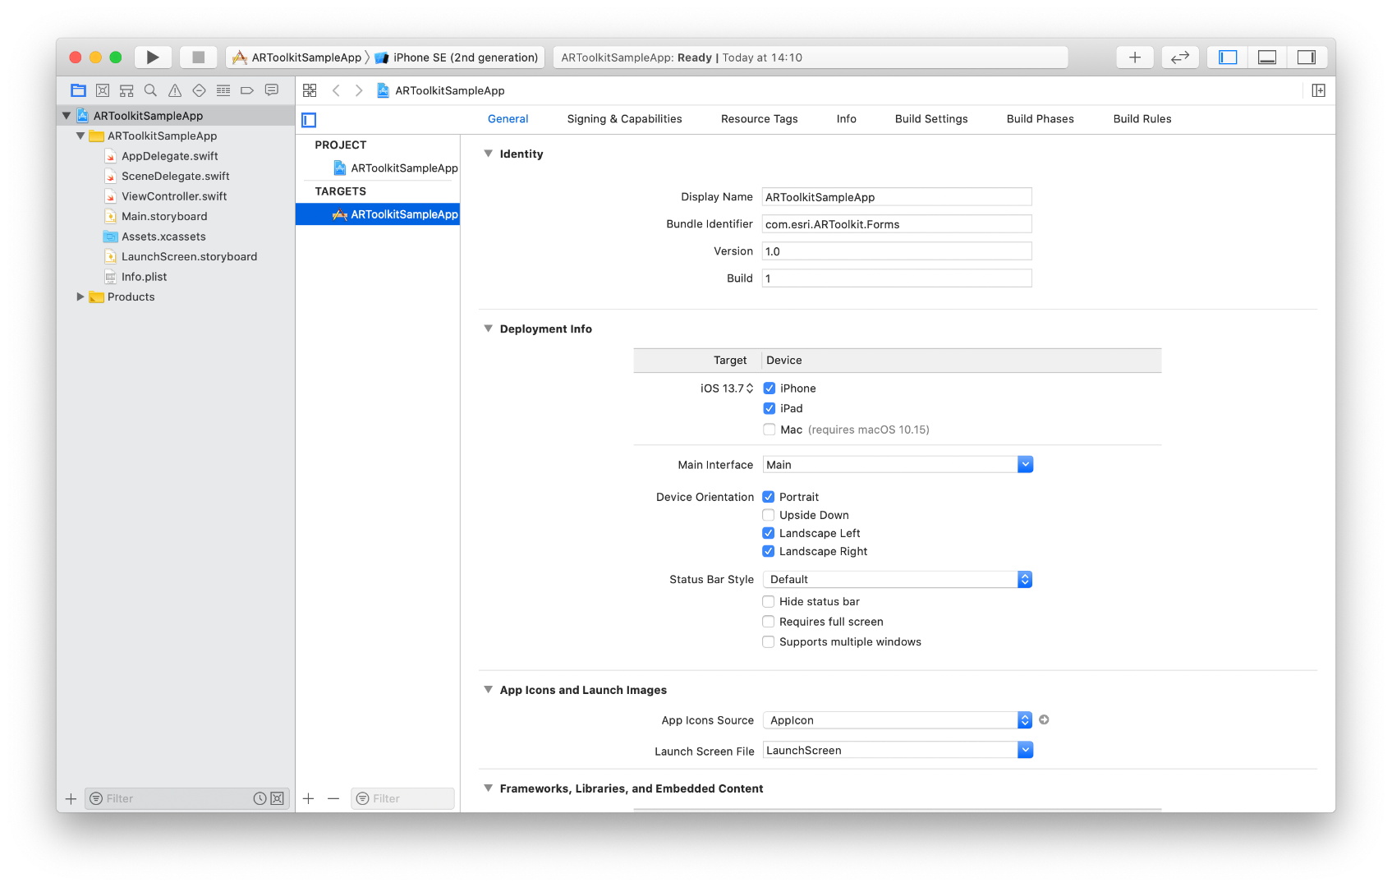Uncheck Landscape Left orientation
1392x887 pixels.
pos(769,533)
